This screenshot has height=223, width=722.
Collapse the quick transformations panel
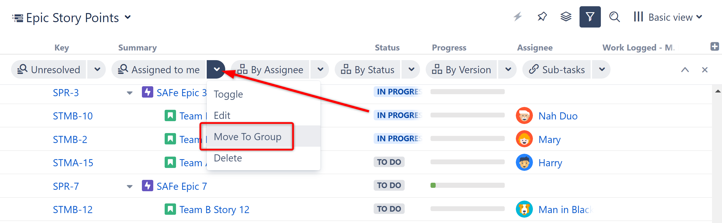(685, 70)
